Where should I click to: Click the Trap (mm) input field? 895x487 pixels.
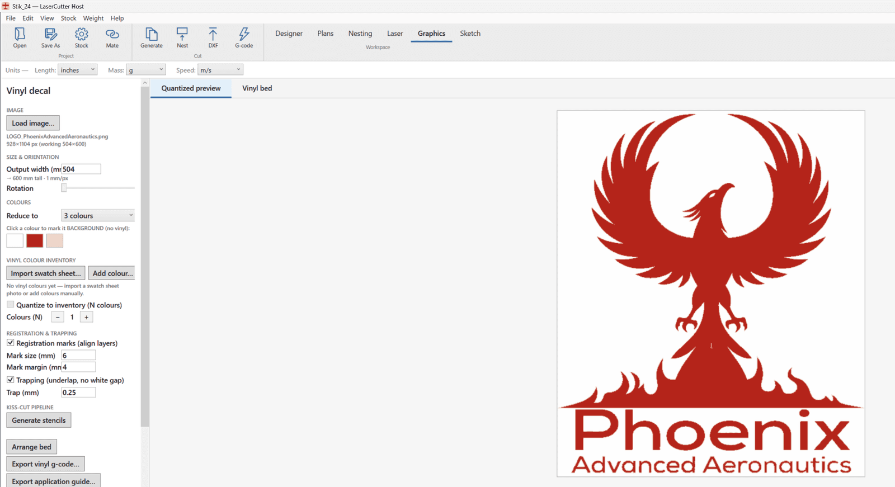[78, 392]
